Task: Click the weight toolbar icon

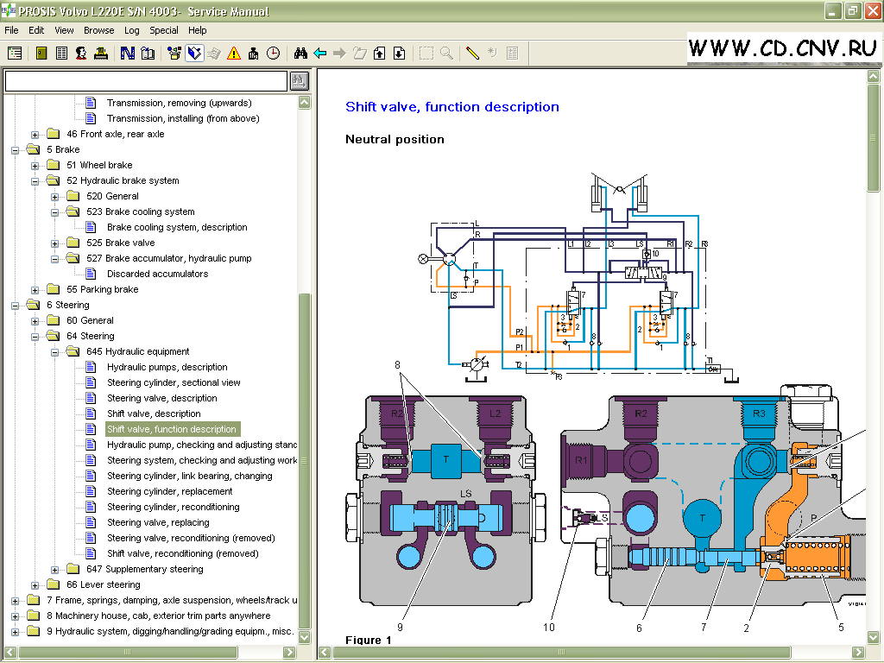Action: (x=254, y=53)
